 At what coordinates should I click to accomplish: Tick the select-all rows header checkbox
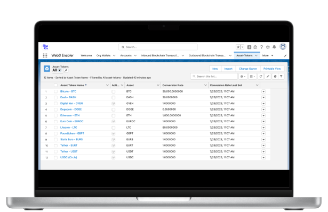55,85
